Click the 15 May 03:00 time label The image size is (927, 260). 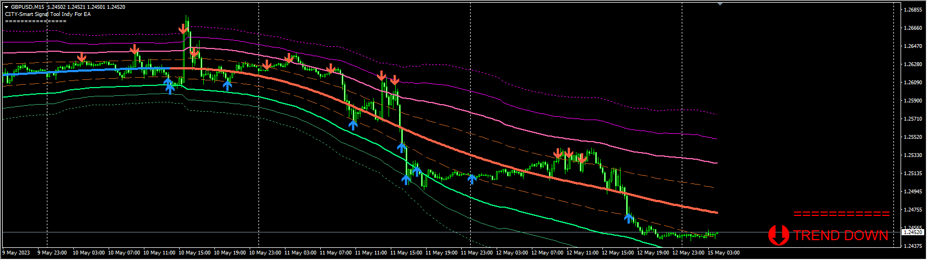tap(724, 253)
